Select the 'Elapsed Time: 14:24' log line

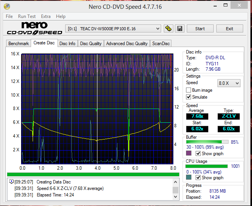click(x=55, y=195)
